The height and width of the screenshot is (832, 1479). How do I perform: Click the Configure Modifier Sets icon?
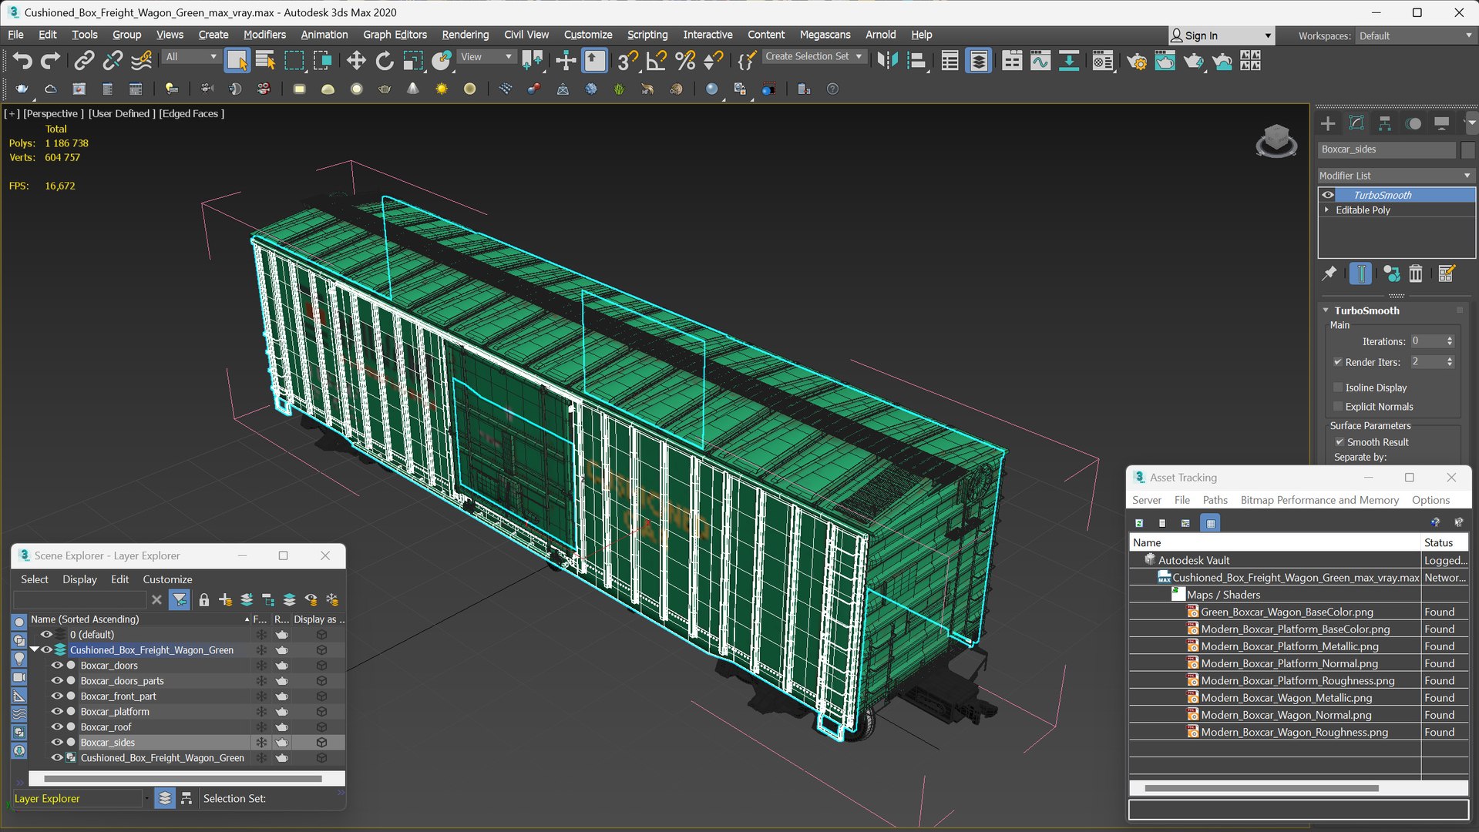tap(1446, 273)
